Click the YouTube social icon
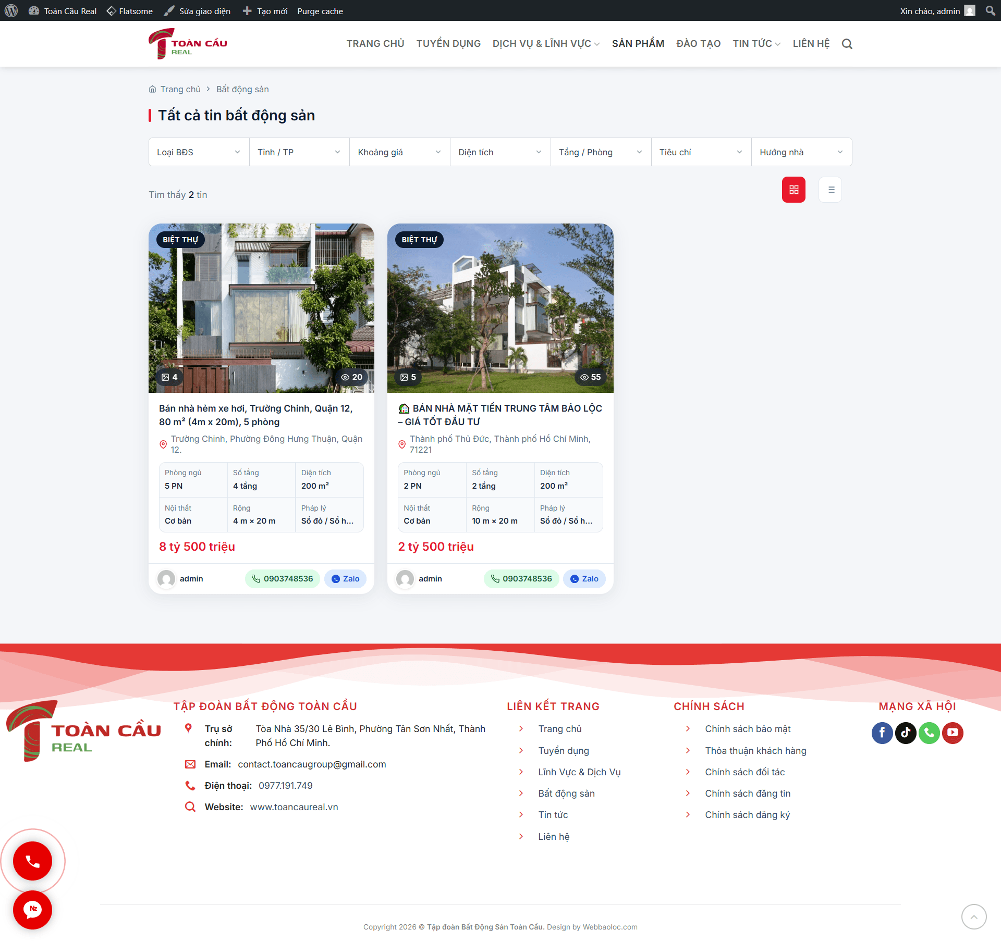 (x=953, y=733)
